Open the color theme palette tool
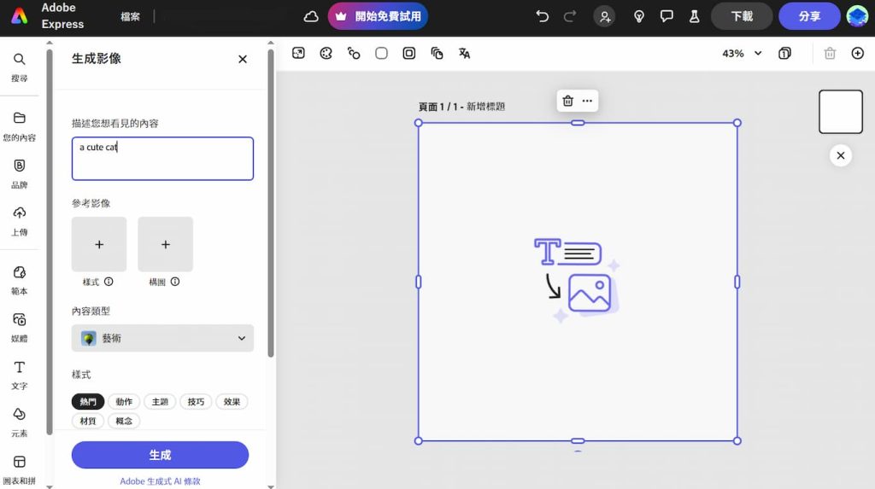The image size is (875, 489). (x=326, y=53)
